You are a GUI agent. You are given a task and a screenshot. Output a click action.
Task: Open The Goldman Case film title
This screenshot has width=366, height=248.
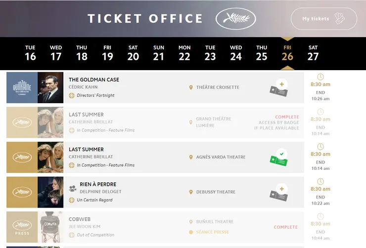click(x=94, y=80)
